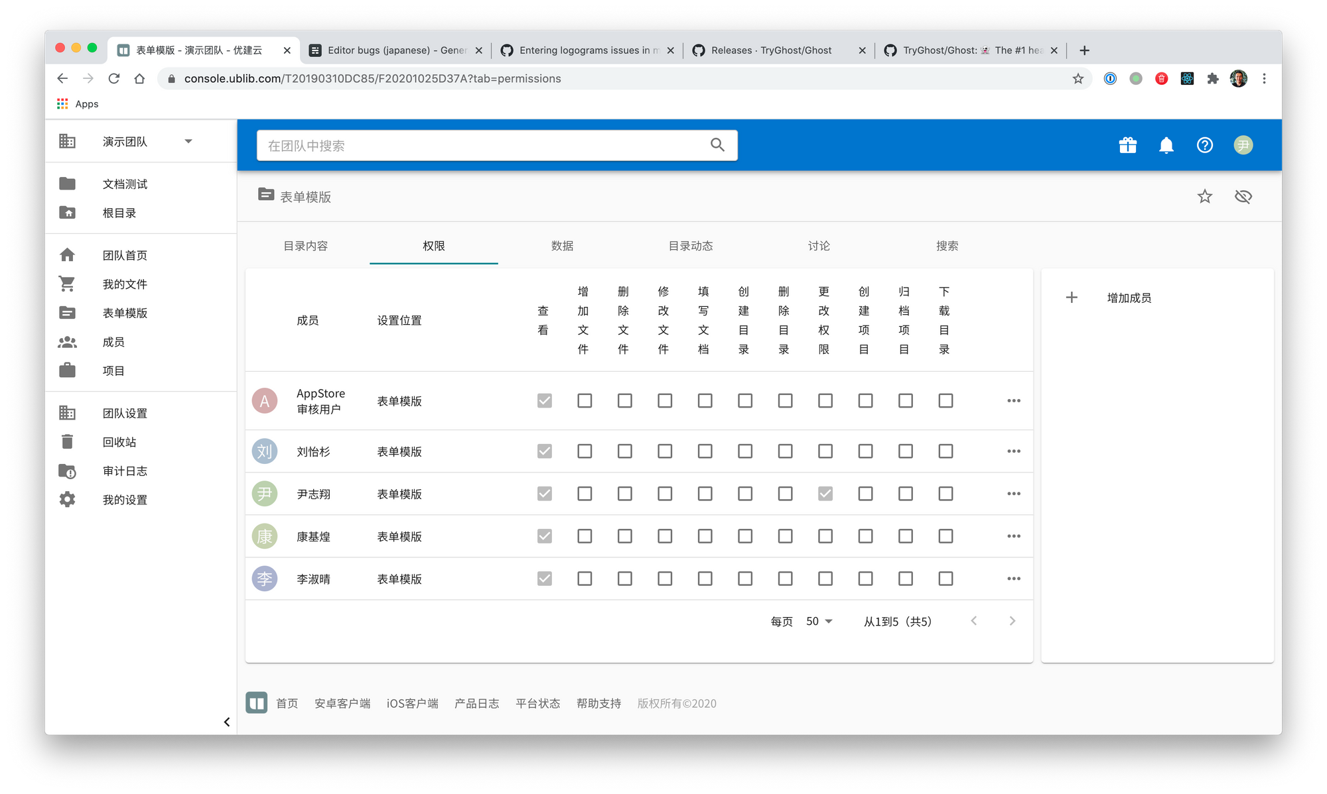Viewport: 1327px width, 794px height.
Task: Click the 在团队中搜索 search field
Action: [484, 145]
